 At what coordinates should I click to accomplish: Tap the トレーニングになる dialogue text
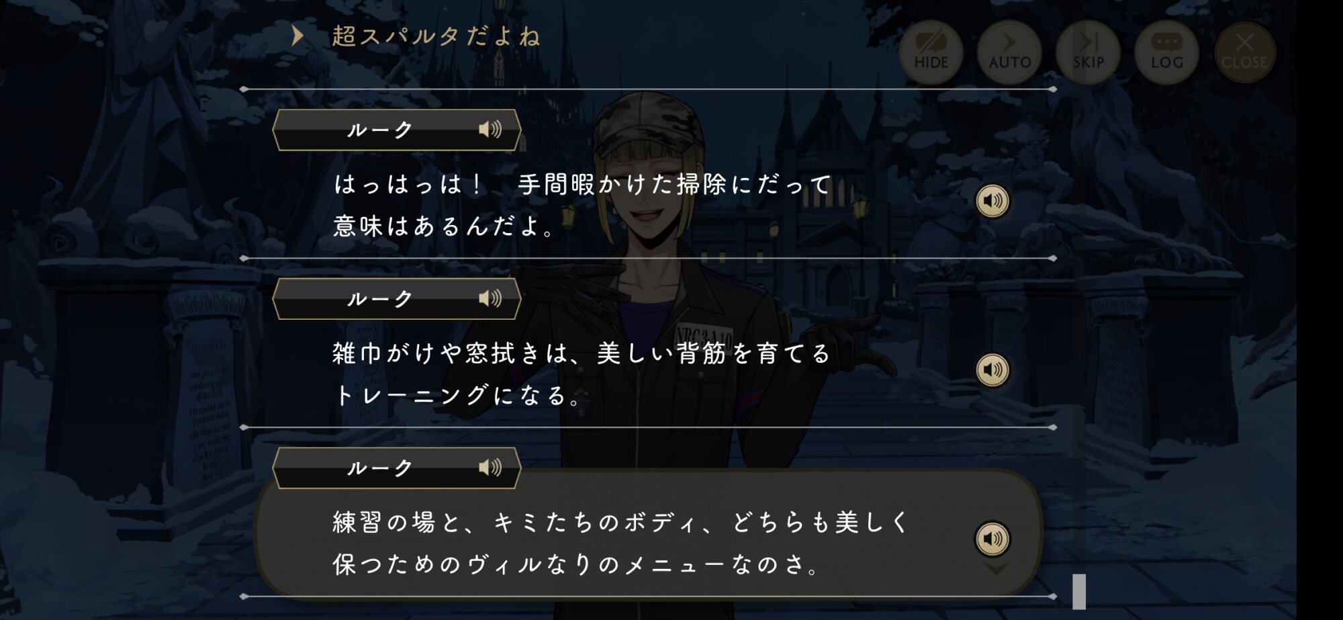click(x=457, y=396)
